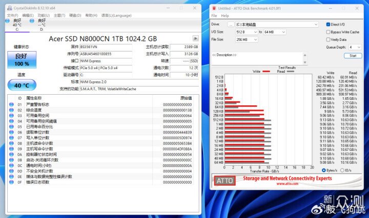Open the Drive selection dropdown in ATTO
Screen dimensions: 369x218
click(277, 25)
